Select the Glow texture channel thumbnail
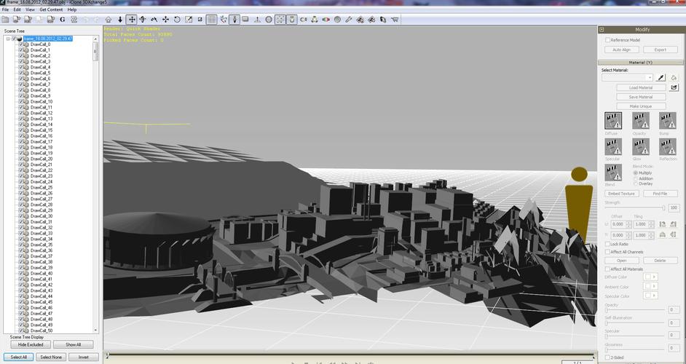 coord(641,146)
